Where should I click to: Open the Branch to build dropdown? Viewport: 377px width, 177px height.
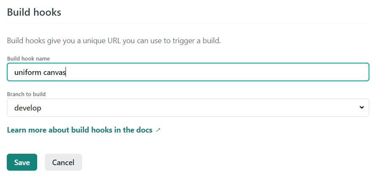pyautogui.click(x=188, y=108)
